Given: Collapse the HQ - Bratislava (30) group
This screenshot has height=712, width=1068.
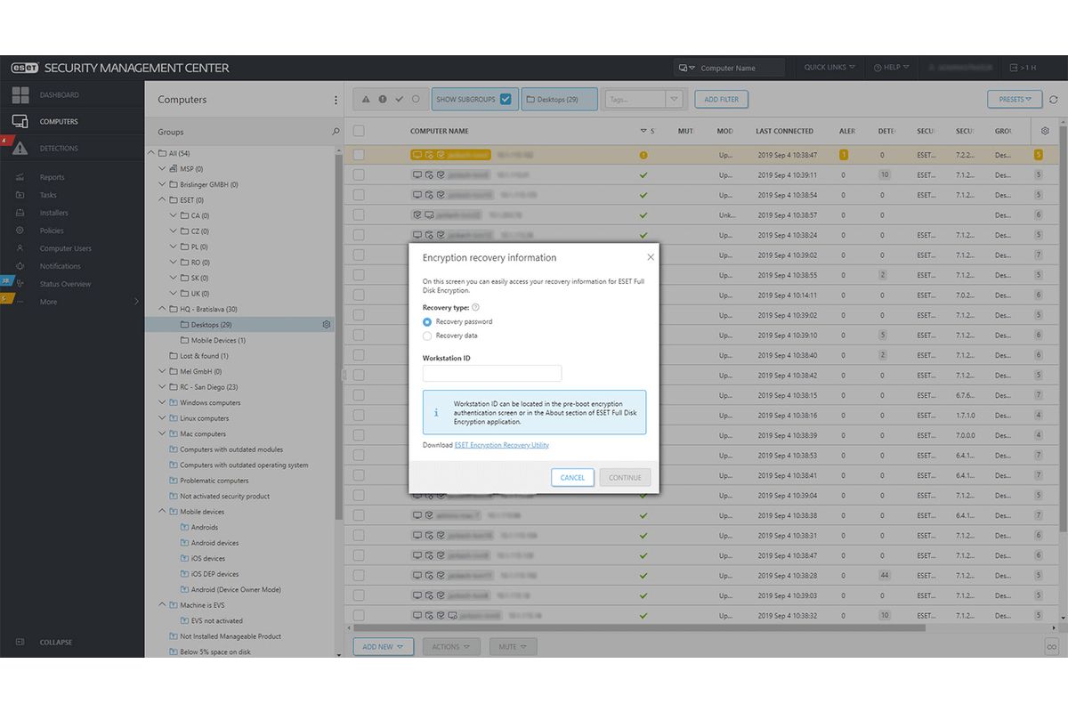Looking at the screenshot, I should pos(161,309).
